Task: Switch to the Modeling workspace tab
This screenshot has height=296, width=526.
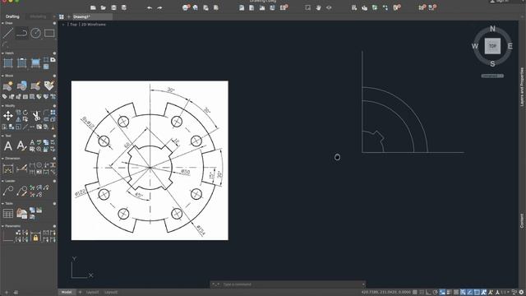Action: [38, 16]
